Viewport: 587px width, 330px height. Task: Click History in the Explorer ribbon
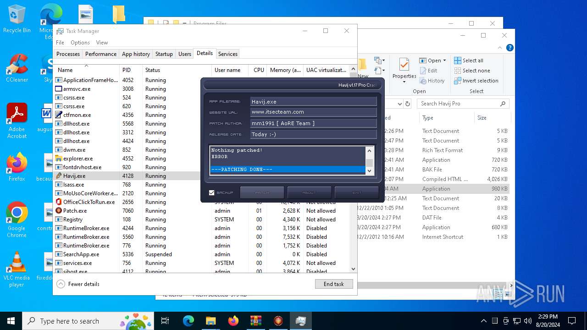pyautogui.click(x=432, y=81)
